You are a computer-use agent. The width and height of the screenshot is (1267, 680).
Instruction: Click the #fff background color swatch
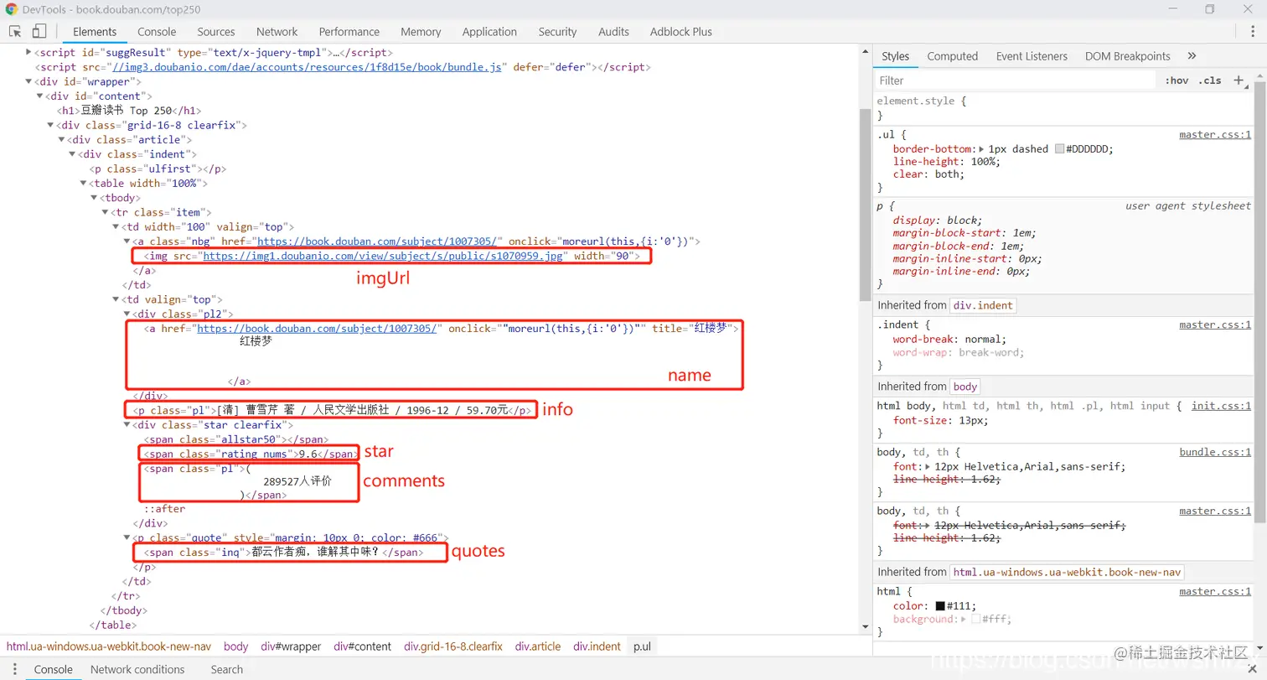pyautogui.click(x=976, y=620)
